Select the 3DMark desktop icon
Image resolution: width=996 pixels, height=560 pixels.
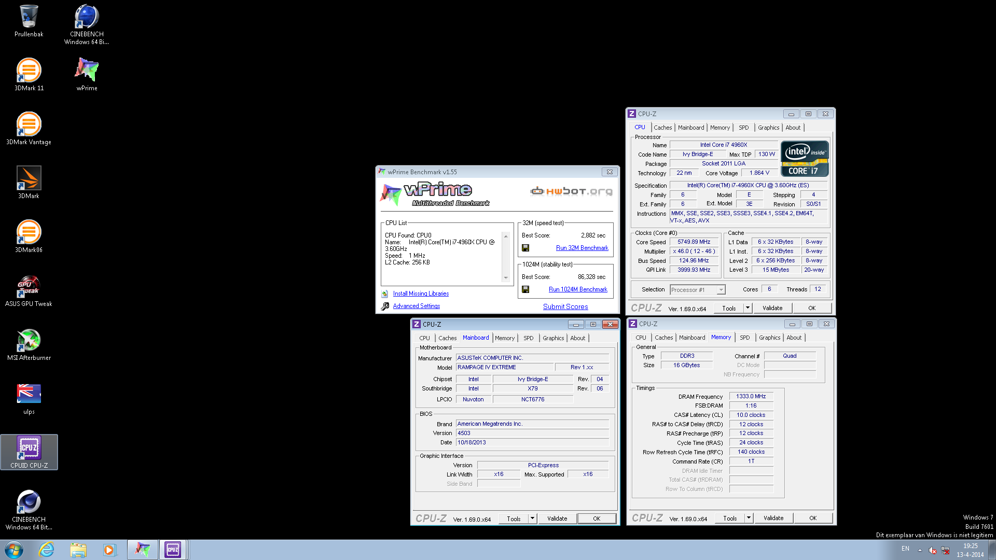29,183
